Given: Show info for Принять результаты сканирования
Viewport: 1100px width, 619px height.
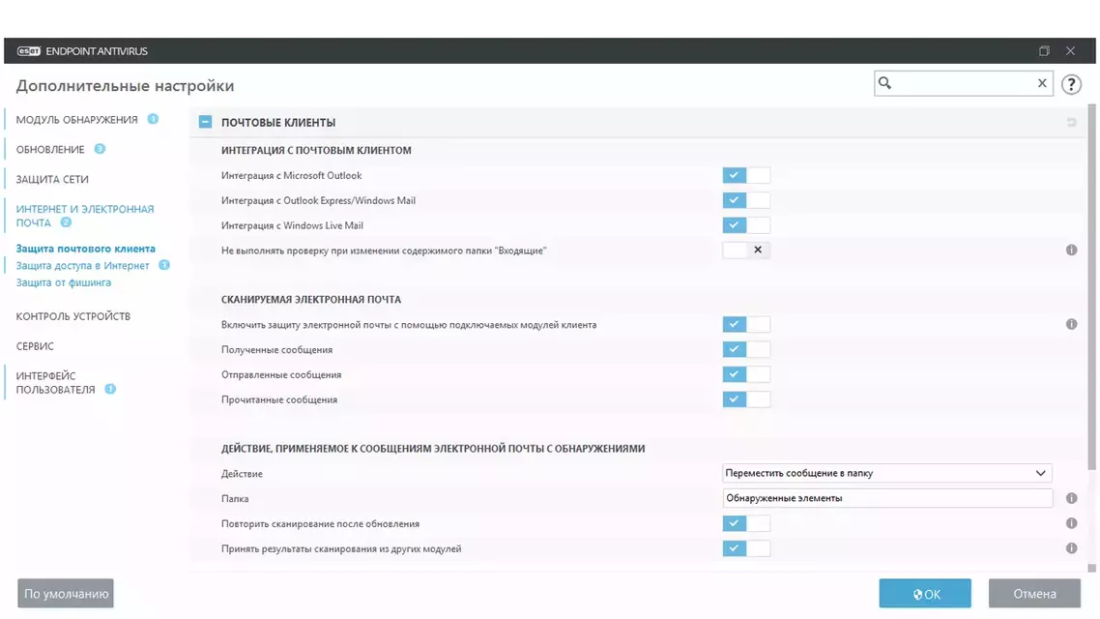Looking at the screenshot, I should coord(1071,548).
